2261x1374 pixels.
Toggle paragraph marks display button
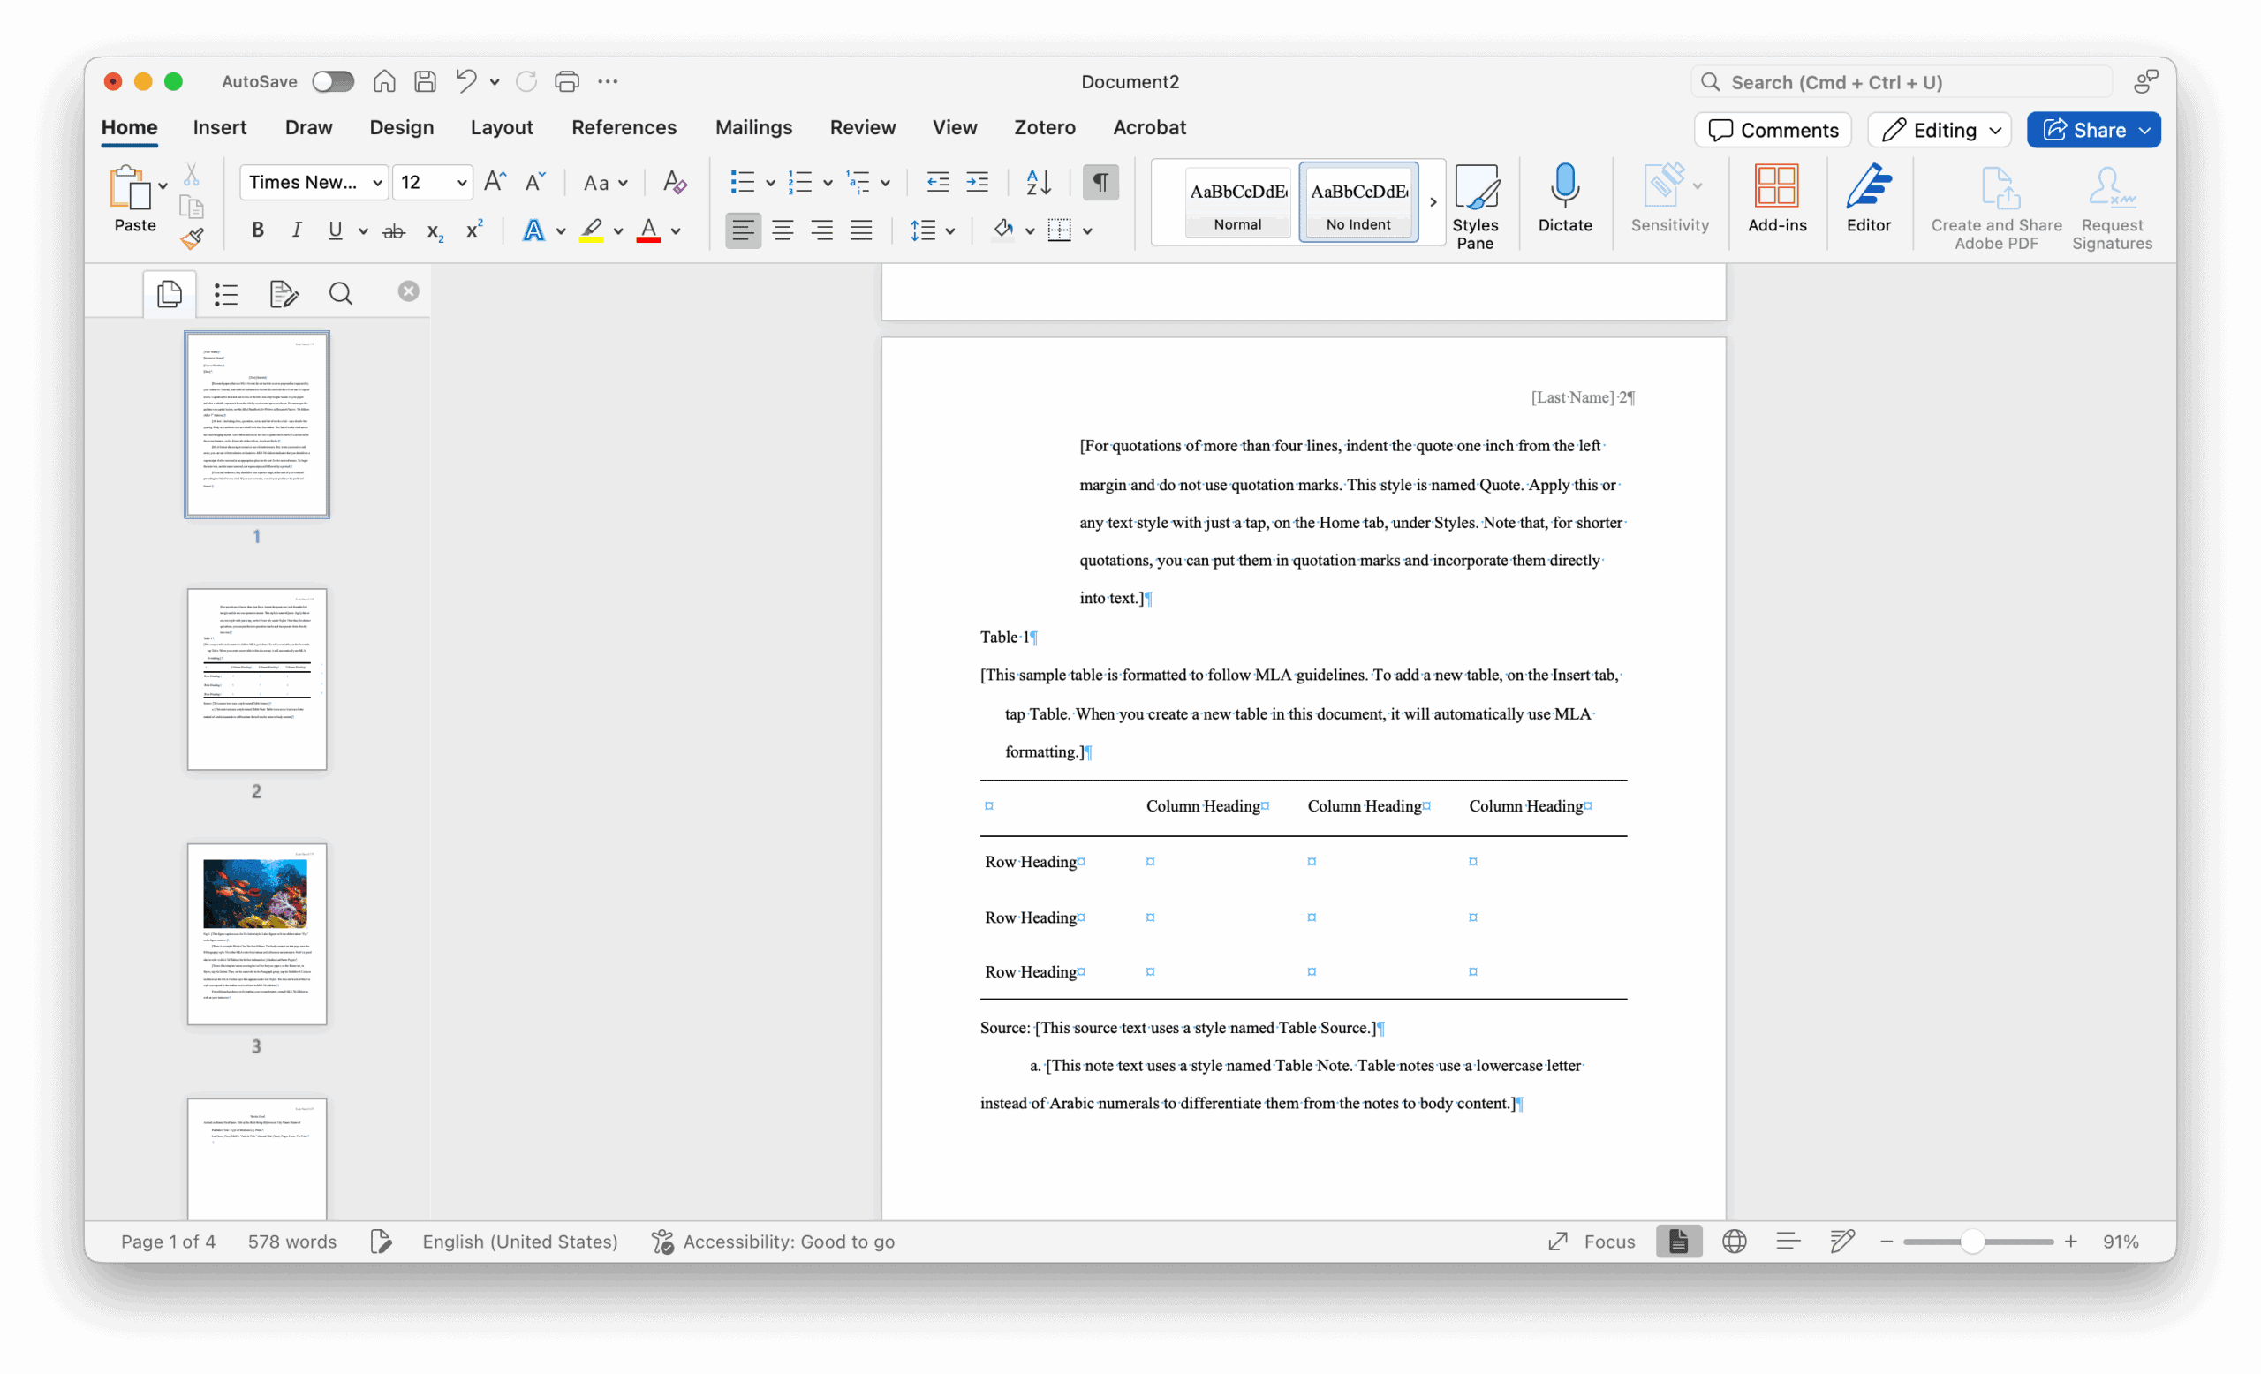pos(1100,182)
